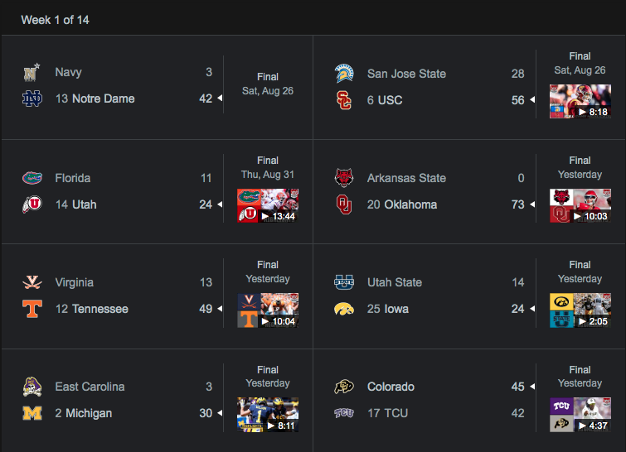Viewport: 626px width, 452px height.
Task: Open the San Jose State team link
Action: (x=406, y=74)
